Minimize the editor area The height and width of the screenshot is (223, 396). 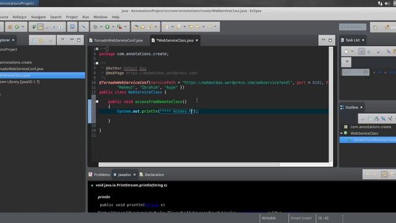[323, 40]
